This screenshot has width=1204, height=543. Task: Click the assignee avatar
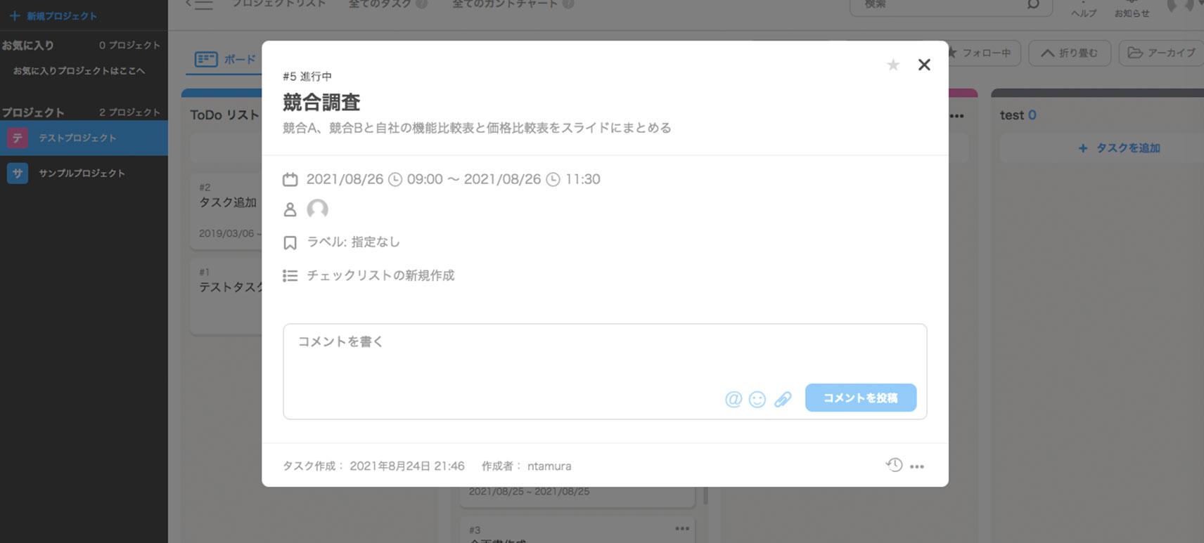click(x=318, y=209)
